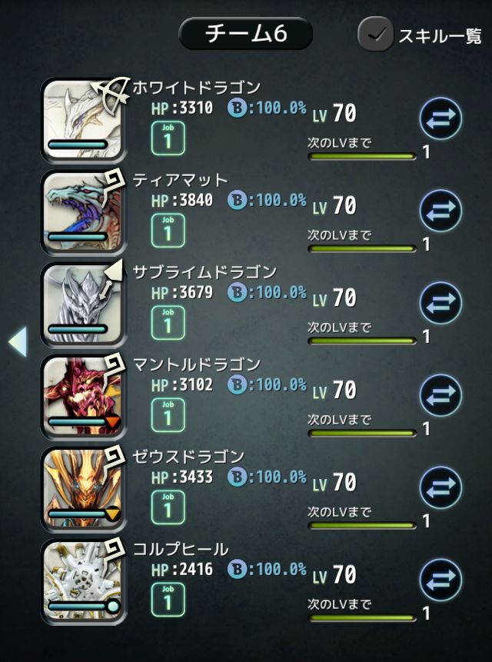Screen dimensions: 492x662
Task: Select the チーム6 title tab
Action: (x=246, y=33)
